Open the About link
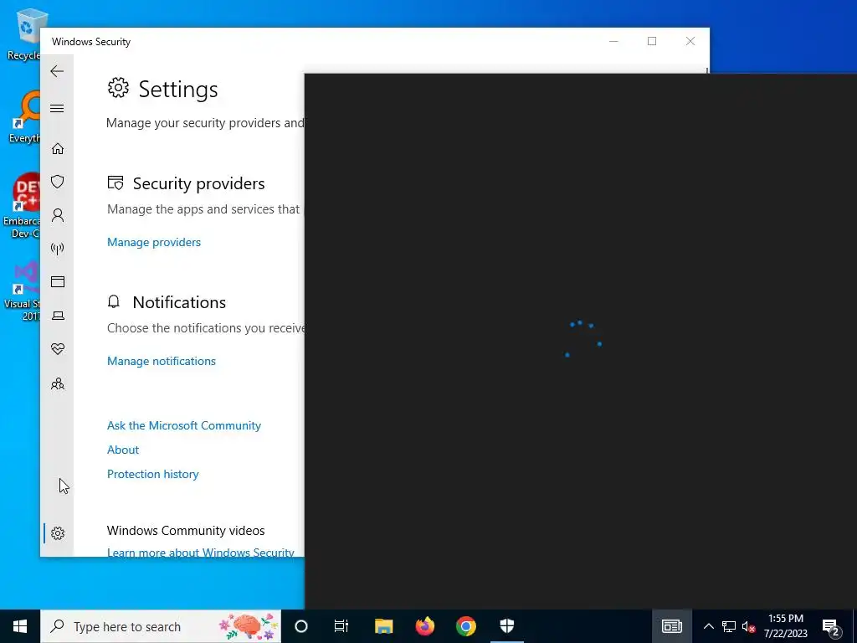Screen dimensions: 857x643 pyautogui.click(x=123, y=450)
